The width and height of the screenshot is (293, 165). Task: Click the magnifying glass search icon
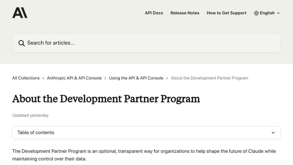point(21,43)
